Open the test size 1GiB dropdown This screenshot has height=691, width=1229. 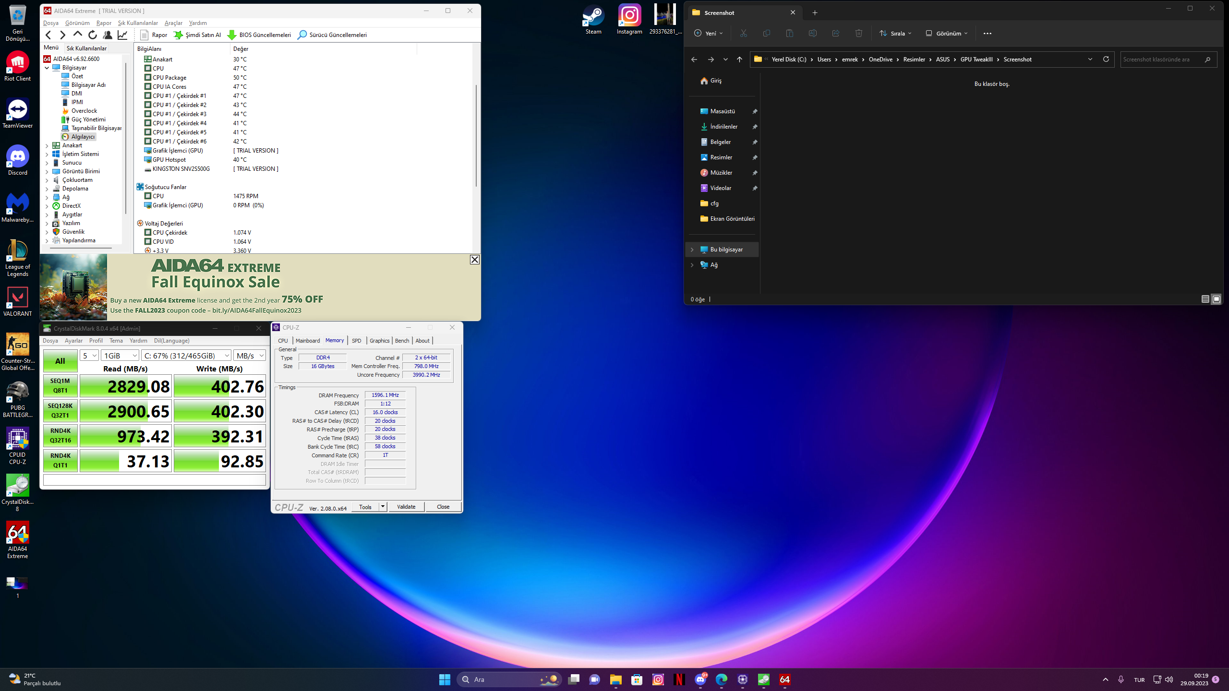coord(120,356)
